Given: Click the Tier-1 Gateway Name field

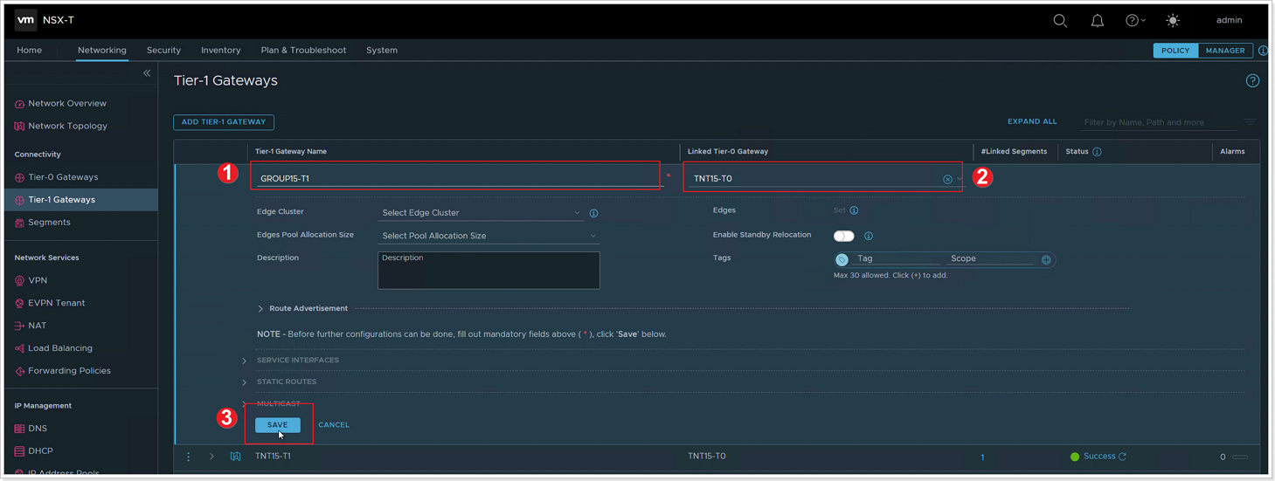Looking at the screenshot, I should tap(459, 178).
